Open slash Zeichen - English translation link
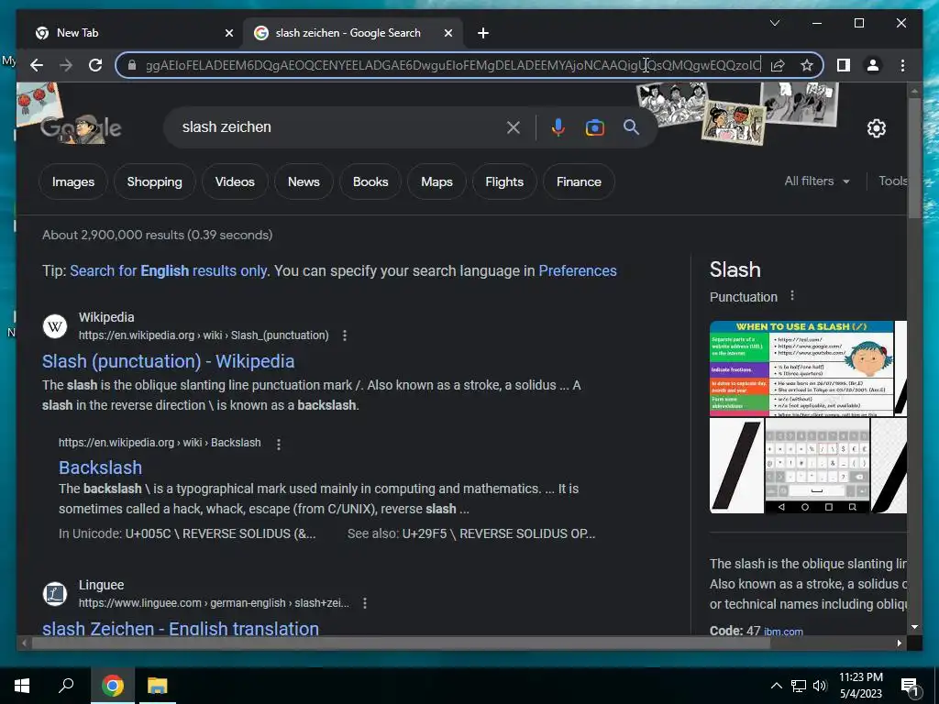Image resolution: width=939 pixels, height=704 pixels. pos(181,629)
